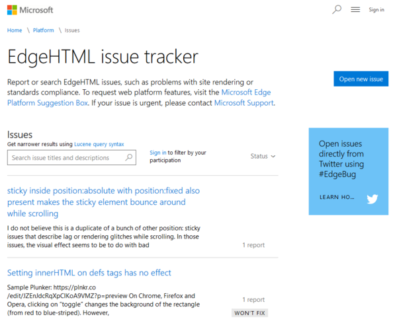Click the Open issues directly from Twitter card
The width and height of the screenshot is (397, 323).
(x=349, y=171)
